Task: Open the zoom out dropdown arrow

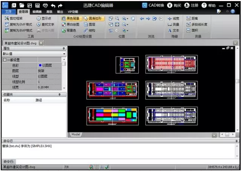Action: click(x=127, y=25)
